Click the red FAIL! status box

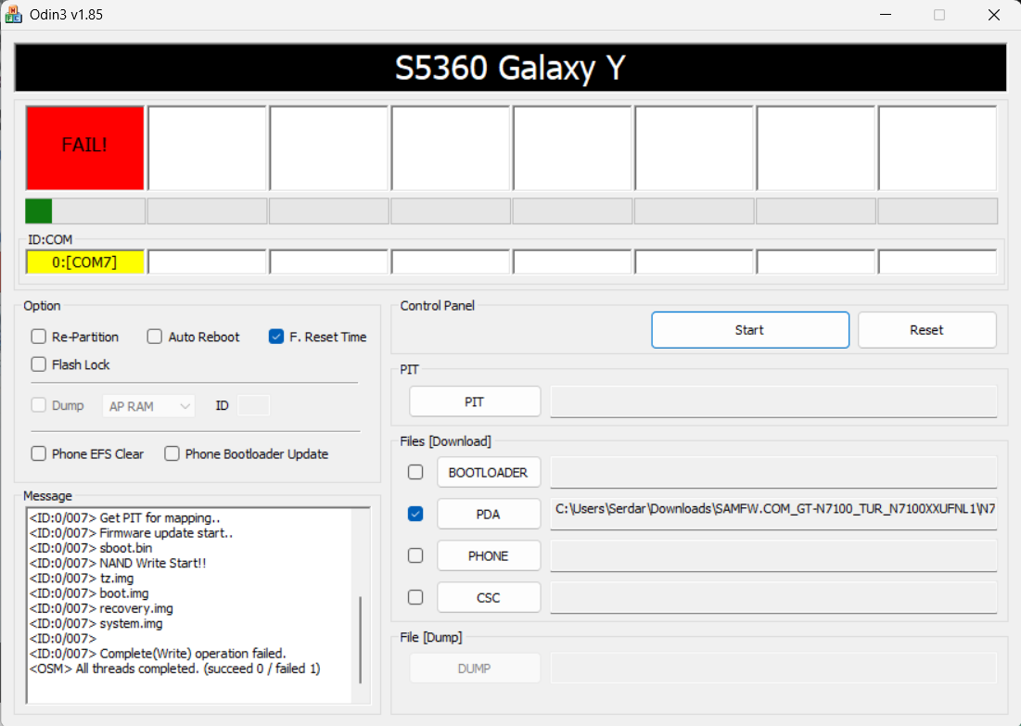tap(84, 147)
